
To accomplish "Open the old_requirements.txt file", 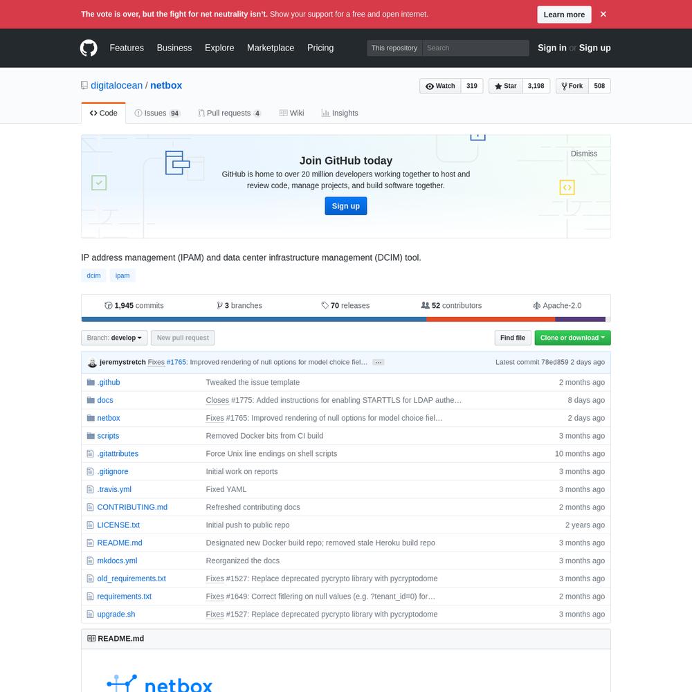I will click(131, 579).
